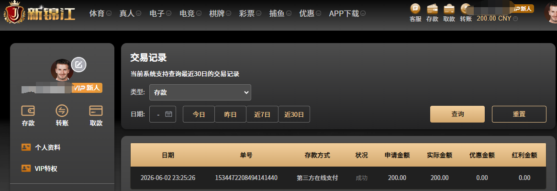Viewport: 557px width, 191px height.
Task: Expand the 体育 menu
Action: pyautogui.click(x=100, y=13)
